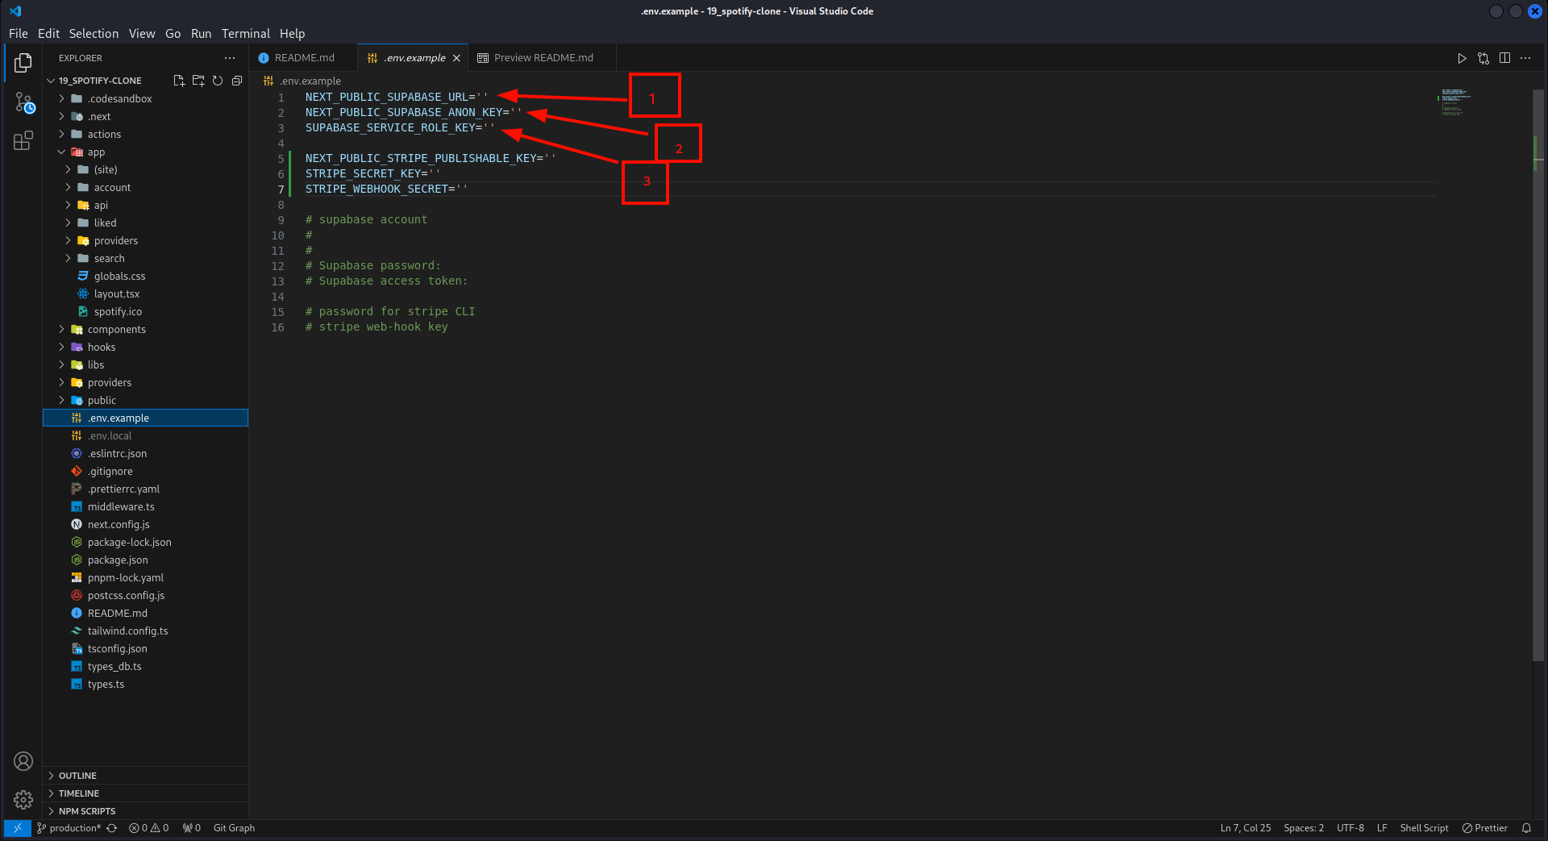Change language mode Shell Script

(x=1424, y=828)
